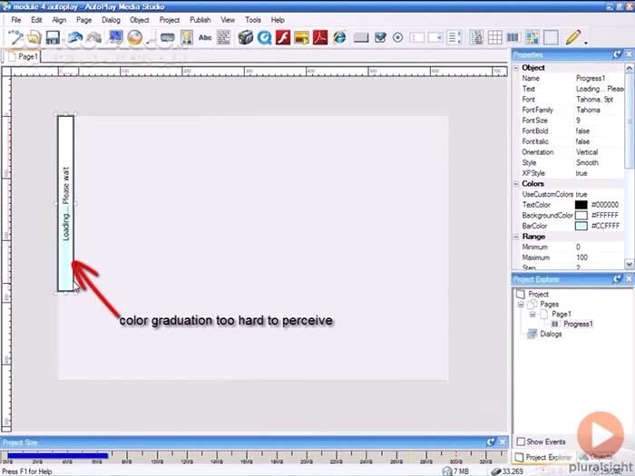The height and width of the screenshot is (476, 635).
Task: Insert a Flash object from toolbar
Action: pyautogui.click(x=282, y=37)
